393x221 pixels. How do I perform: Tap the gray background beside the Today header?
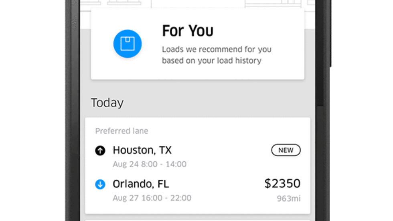(221, 103)
